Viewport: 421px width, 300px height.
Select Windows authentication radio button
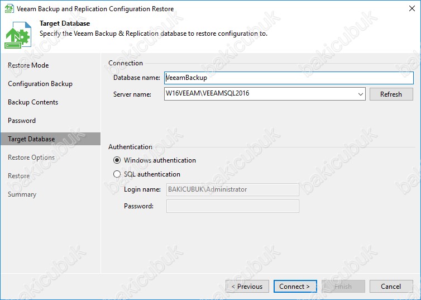pos(117,160)
